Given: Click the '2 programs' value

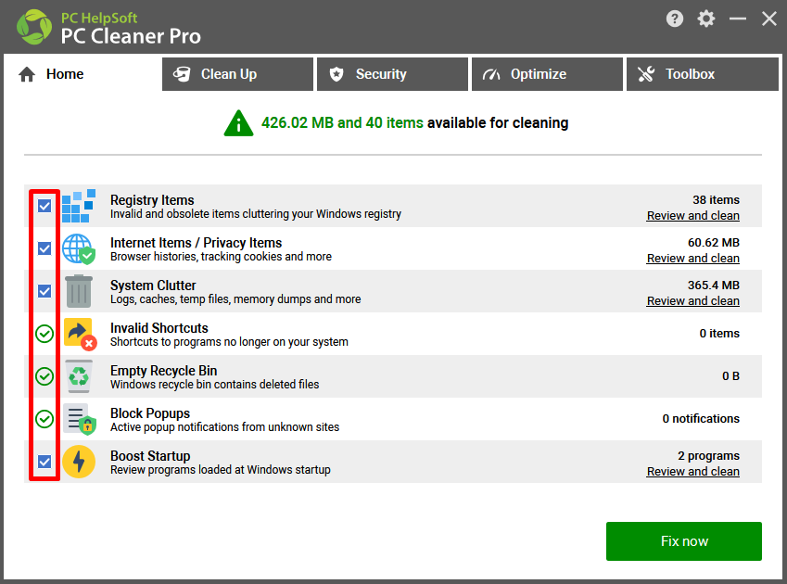Looking at the screenshot, I should point(709,455).
